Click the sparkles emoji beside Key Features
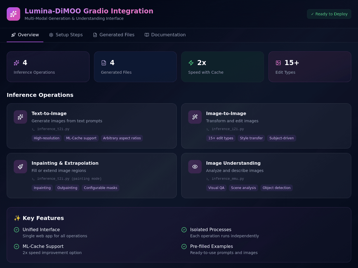 (17, 218)
